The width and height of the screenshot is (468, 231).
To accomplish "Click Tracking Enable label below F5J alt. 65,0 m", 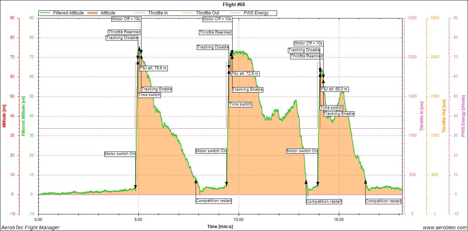I will (x=339, y=114).
